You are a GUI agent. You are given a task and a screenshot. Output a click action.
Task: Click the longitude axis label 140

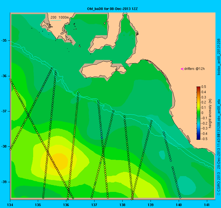tap(179, 205)
